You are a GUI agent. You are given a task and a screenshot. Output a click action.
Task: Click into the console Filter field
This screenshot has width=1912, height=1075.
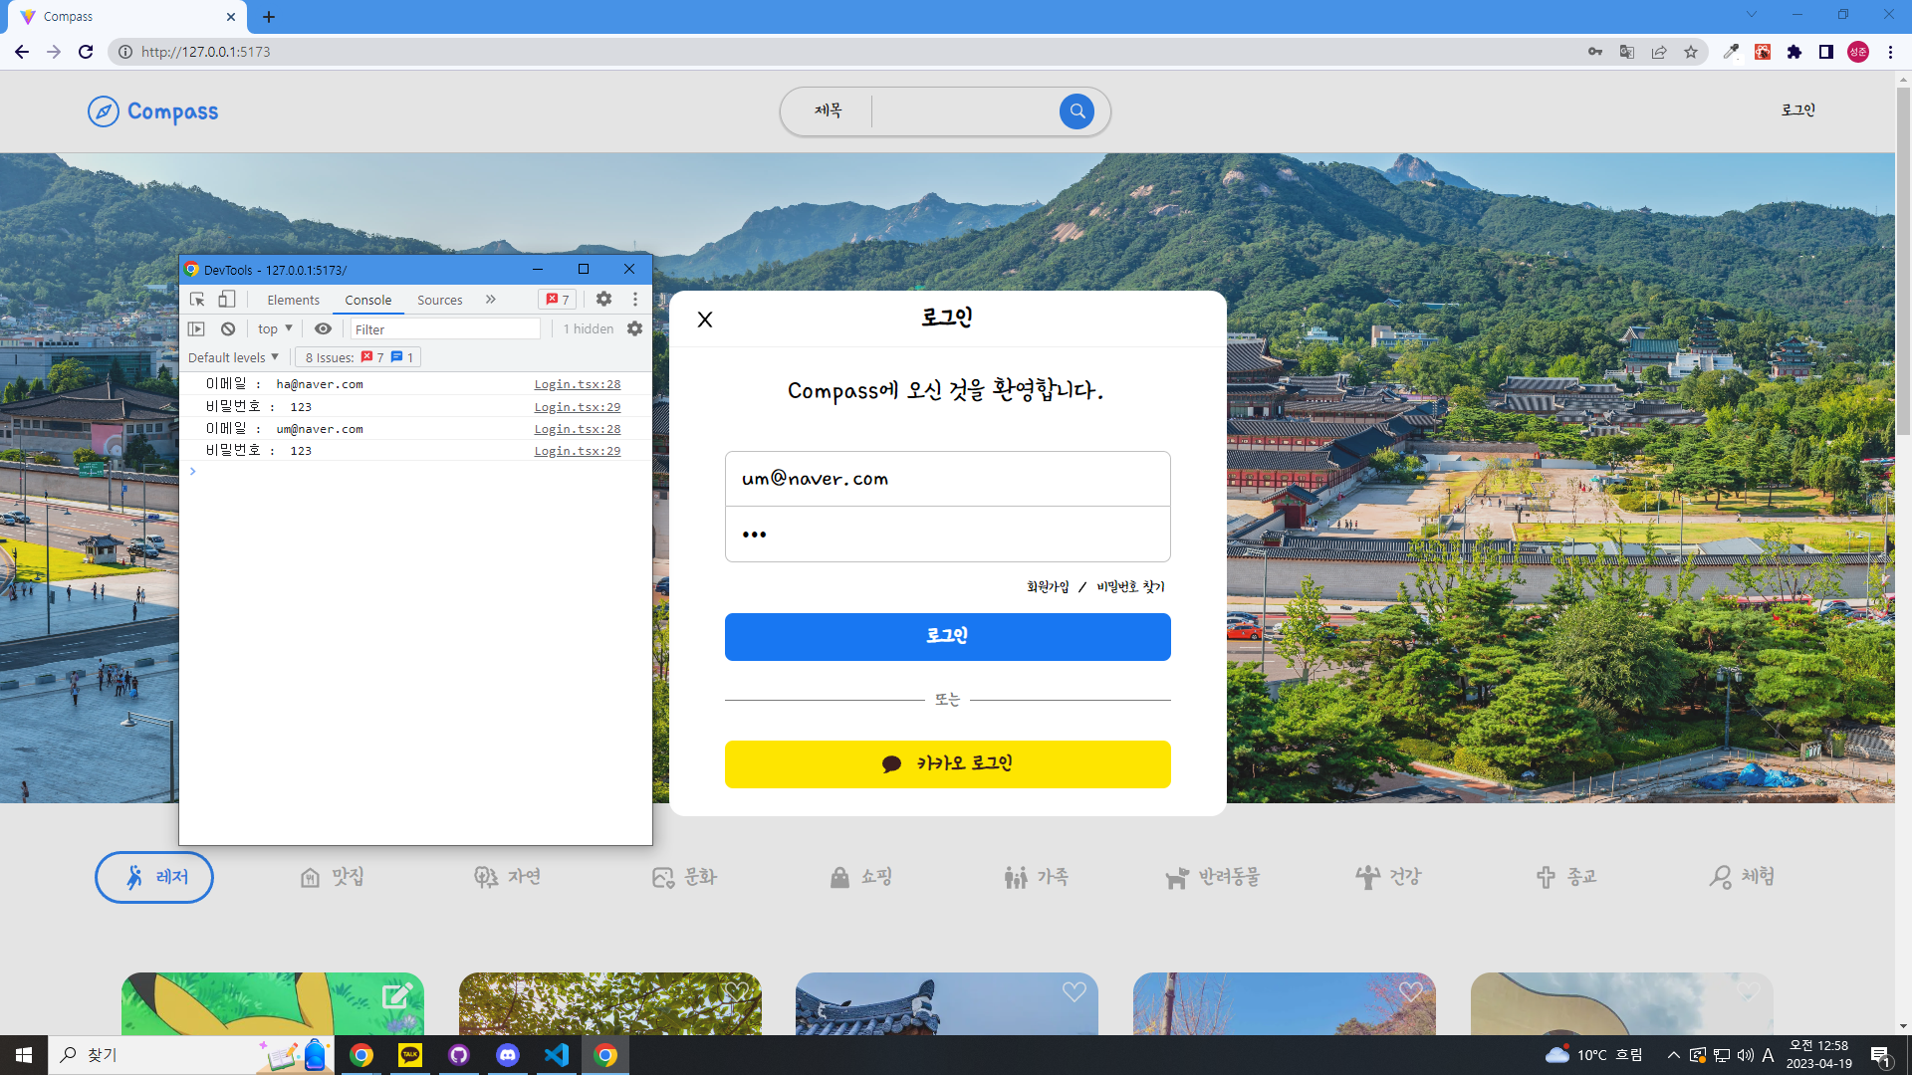point(444,329)
